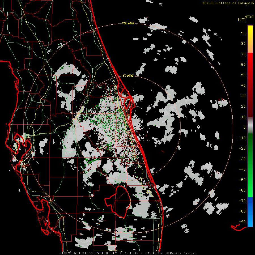Click the -60 value on the velocity scale
The height and width of the screenshot is (255, 255).
(242, 190)
